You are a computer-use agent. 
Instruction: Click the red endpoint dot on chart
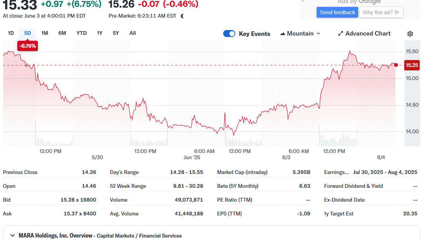pos(396,65)
